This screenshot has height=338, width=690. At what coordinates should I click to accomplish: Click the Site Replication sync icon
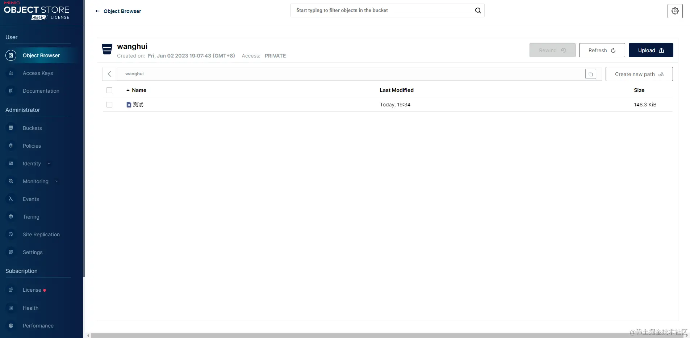11,234
